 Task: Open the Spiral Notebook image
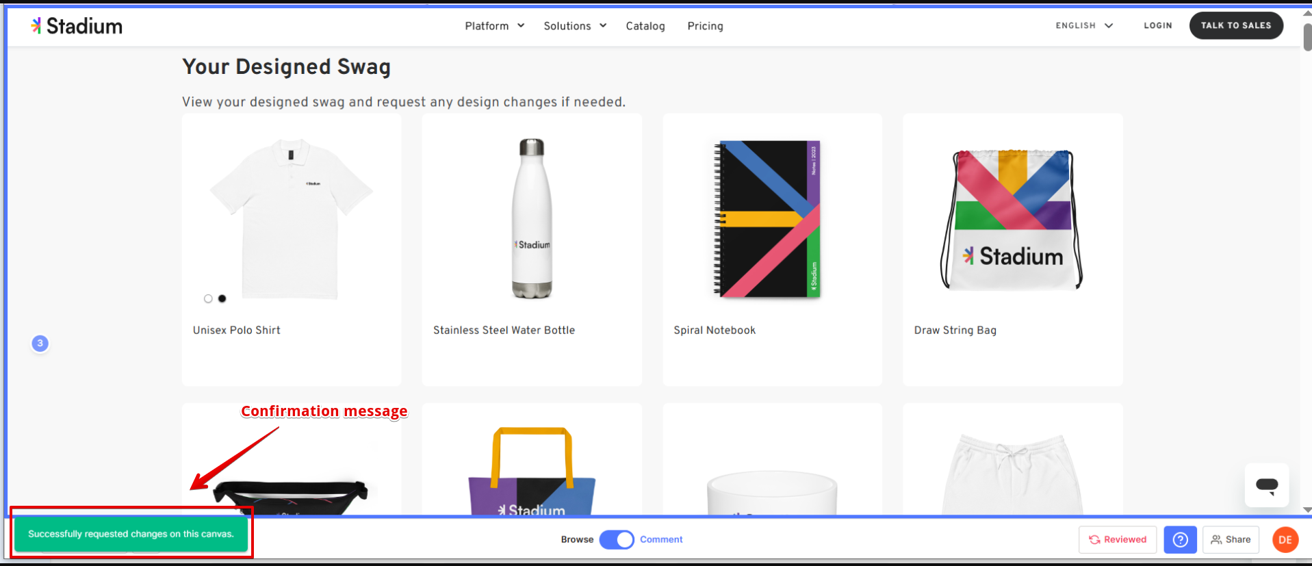767,219
